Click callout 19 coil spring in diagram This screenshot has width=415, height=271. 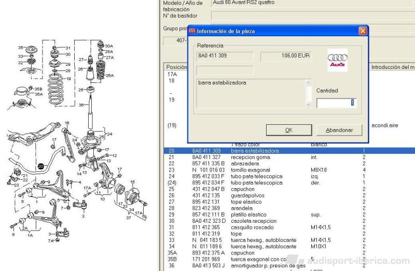point(68,79)
